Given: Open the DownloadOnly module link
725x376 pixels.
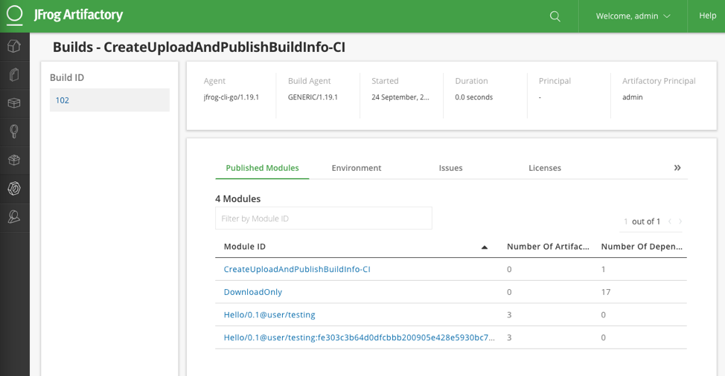Looking at the screenshot, I should pyautogui.click(x=253, y=292).
